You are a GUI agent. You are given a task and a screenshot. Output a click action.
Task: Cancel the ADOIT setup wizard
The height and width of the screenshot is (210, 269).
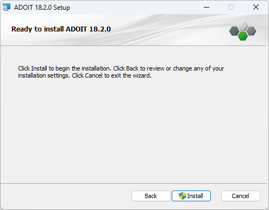(241, 196)
